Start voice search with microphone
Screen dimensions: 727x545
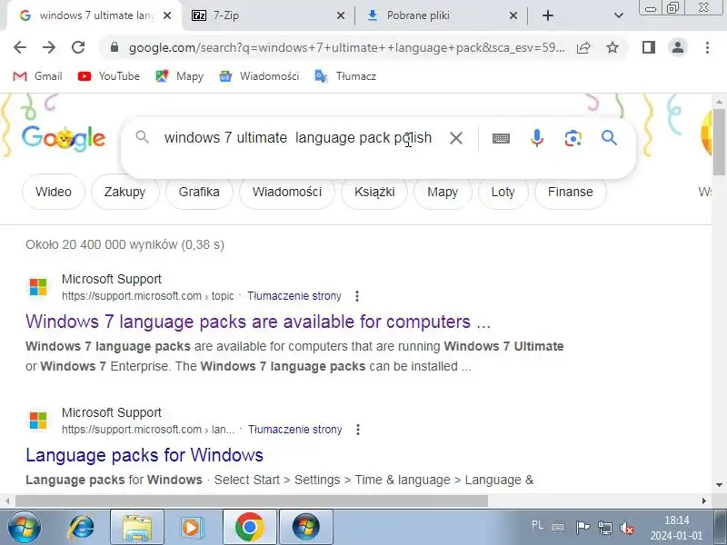tap(537, 138)
